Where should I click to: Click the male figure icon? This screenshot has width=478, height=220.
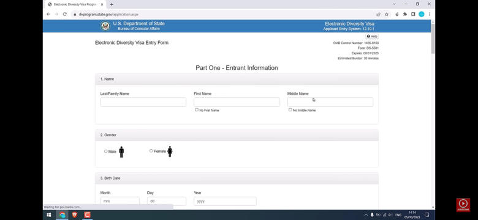pos(121,152)
